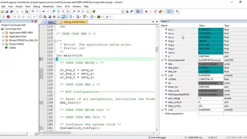Open the Watch Windows dropdown arrow
Image resolution: width=247 pixels, height=139 pixels.
[x=66, y=17]
